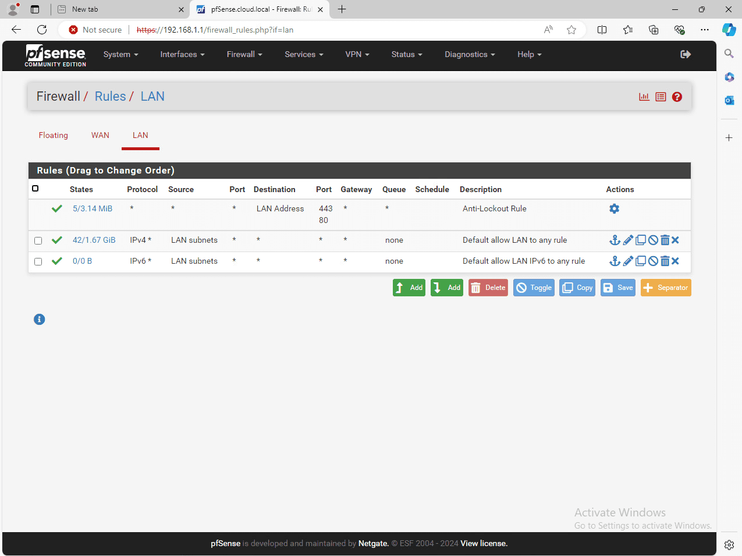Image resolution: width=742 pixels, height=556 pixels.
Task: Switch to the WAN rules tab
Action: tap(100, 135)
